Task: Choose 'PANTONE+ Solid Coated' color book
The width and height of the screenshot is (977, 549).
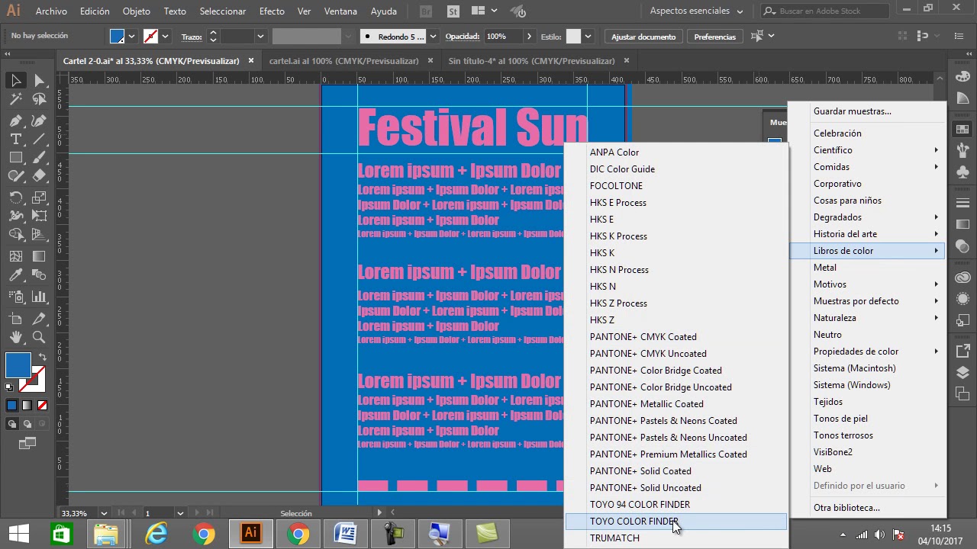Action: click(x=676, y=471)
